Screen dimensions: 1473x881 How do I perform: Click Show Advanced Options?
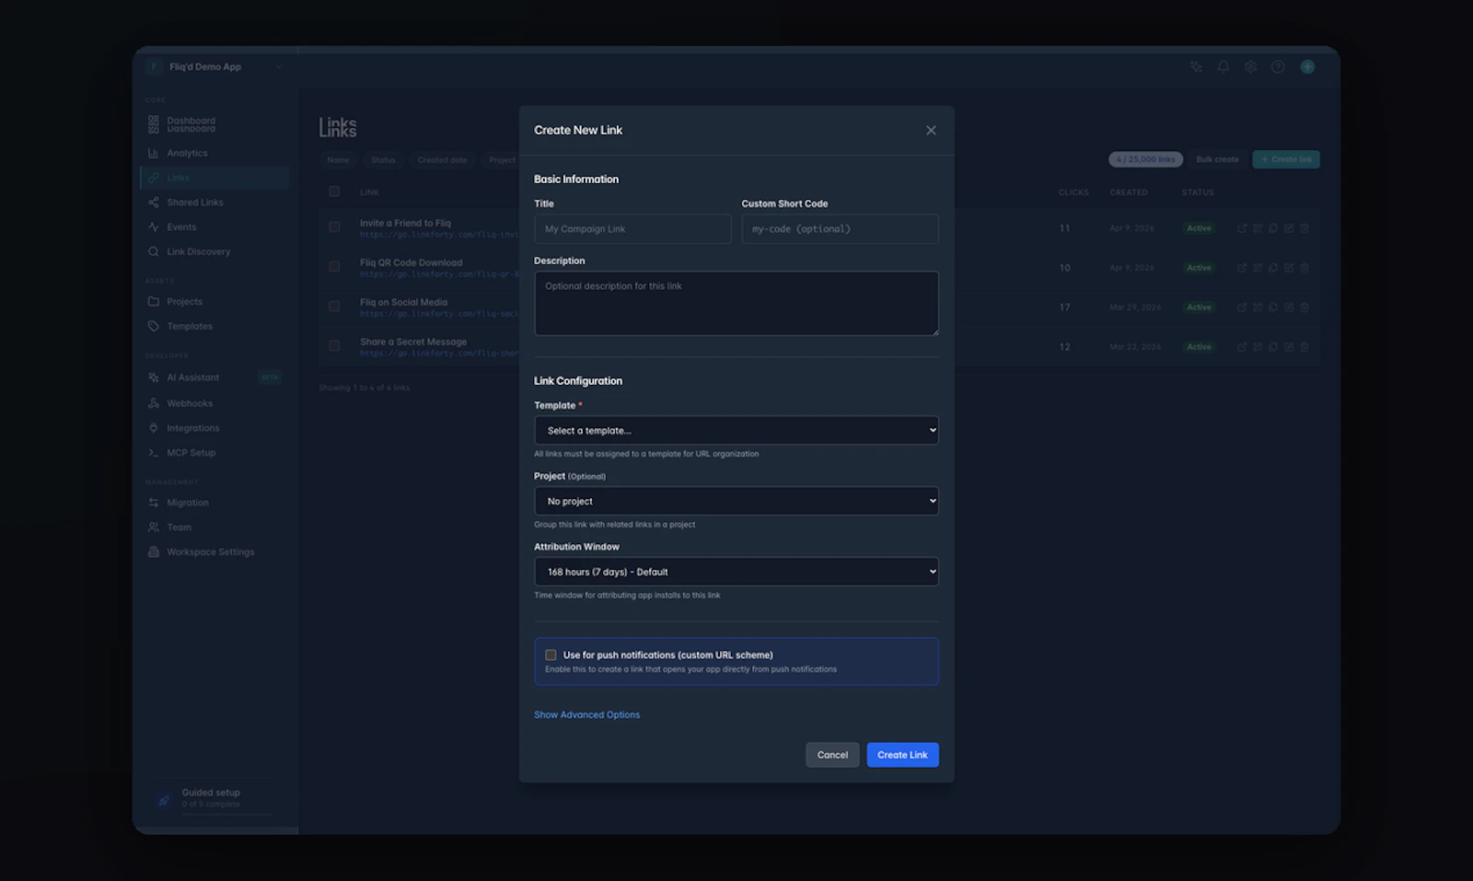pyautogui.click(x=586, y=713)
